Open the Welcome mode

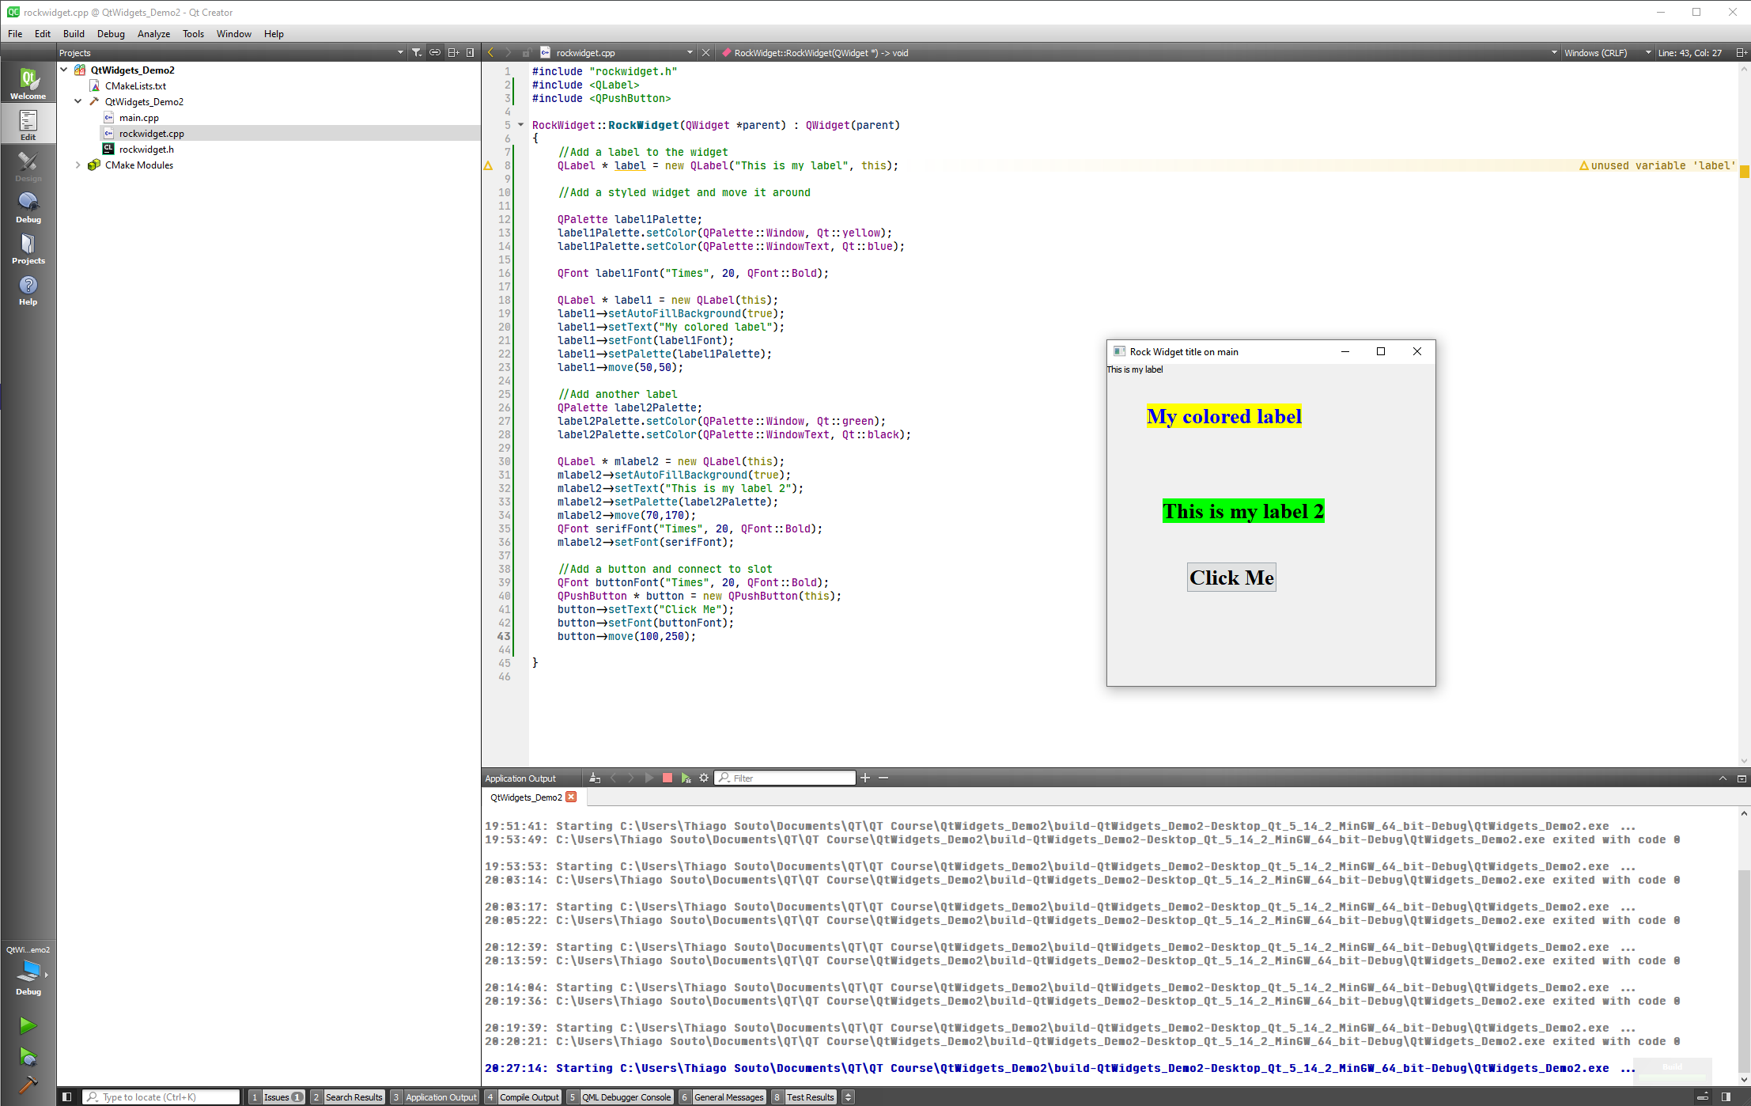28,83
